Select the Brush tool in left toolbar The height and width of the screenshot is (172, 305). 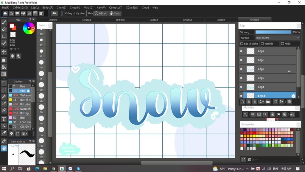4,22
